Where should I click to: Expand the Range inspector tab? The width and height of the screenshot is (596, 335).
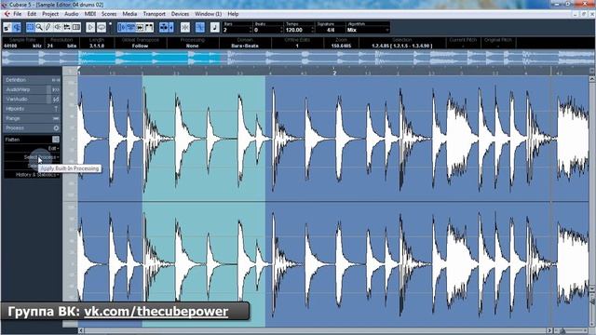[x=32, y=118]
